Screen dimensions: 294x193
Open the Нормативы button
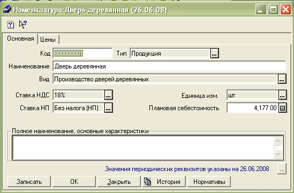(209, 182)
